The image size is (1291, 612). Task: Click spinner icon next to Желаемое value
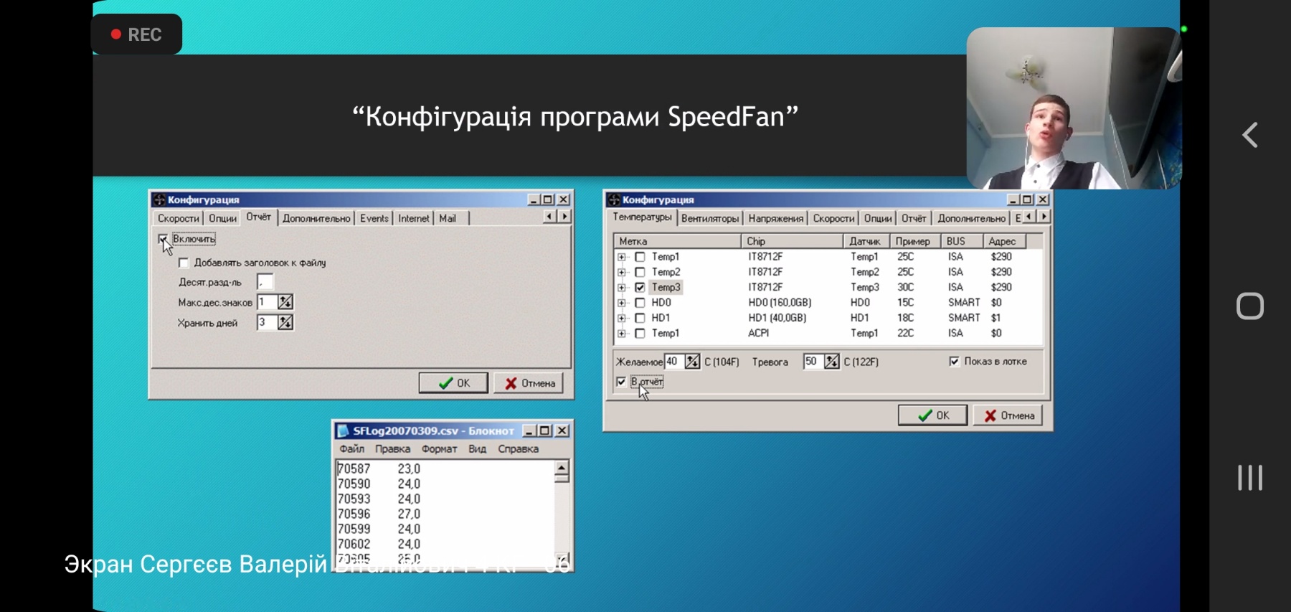[692, 362]
